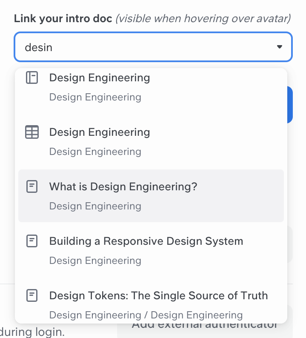The image size is (306, 338).
Task: Select the table-type Design Engineering result
Action: 100,132
